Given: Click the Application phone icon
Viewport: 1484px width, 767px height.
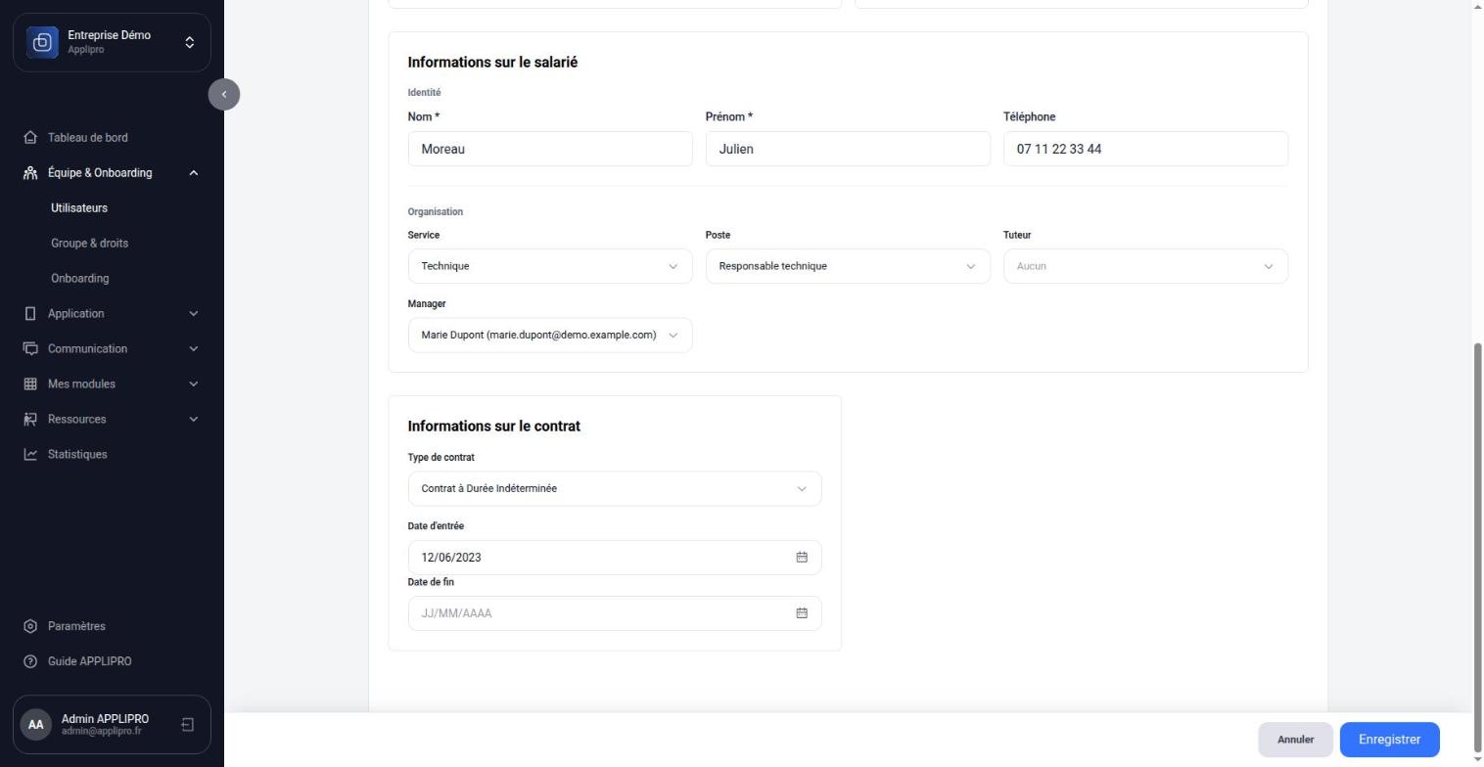Looking at the screenshot, I should [x=30, y=314].
